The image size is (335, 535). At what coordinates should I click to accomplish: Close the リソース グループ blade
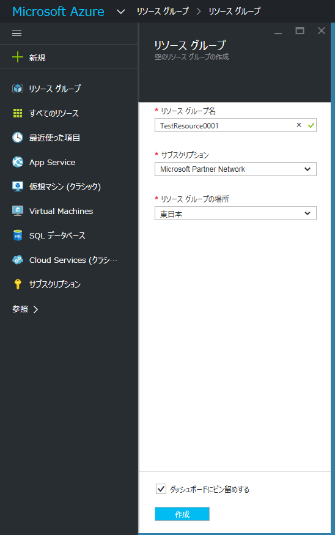(322, 31)
